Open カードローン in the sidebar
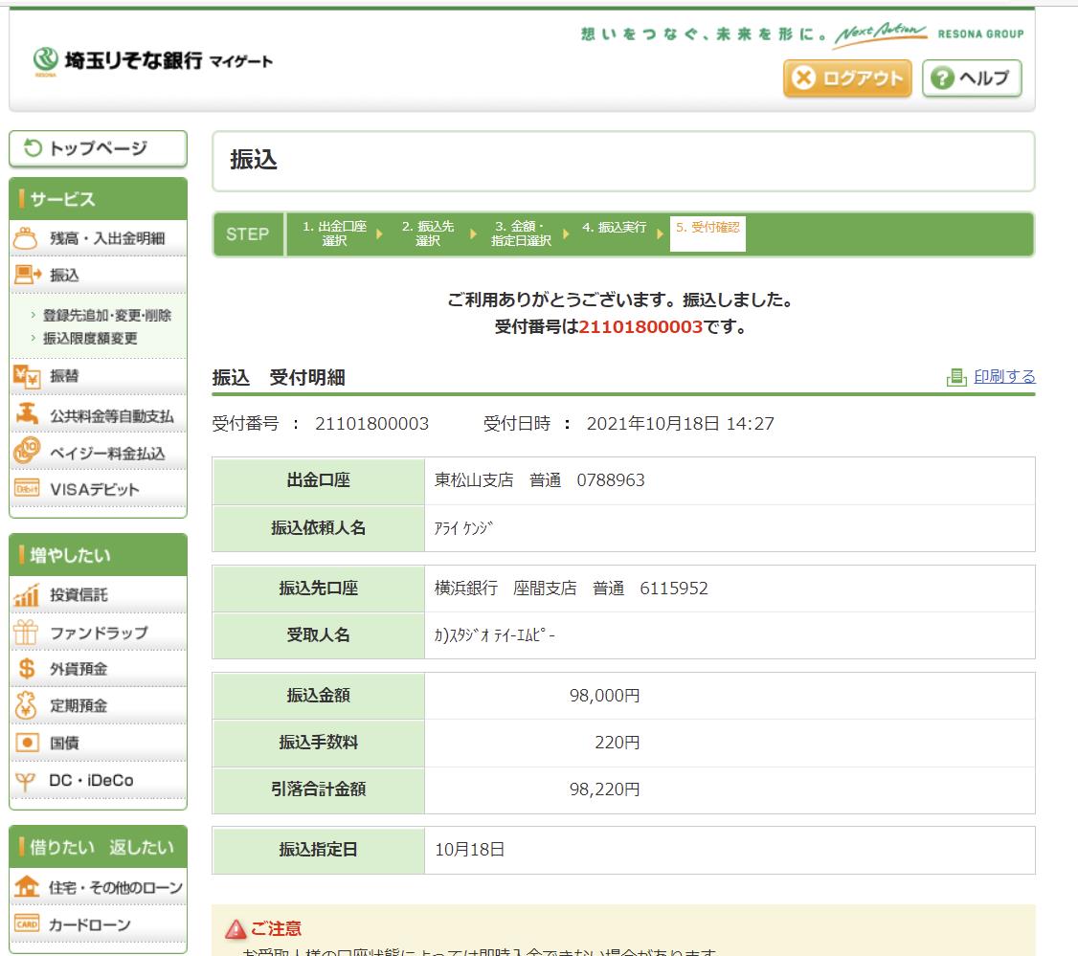The image size is (1078, 956). [x=89, y=925]
